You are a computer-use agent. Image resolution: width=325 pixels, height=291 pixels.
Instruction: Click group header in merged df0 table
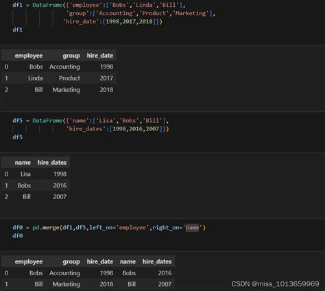pos(71,261)
